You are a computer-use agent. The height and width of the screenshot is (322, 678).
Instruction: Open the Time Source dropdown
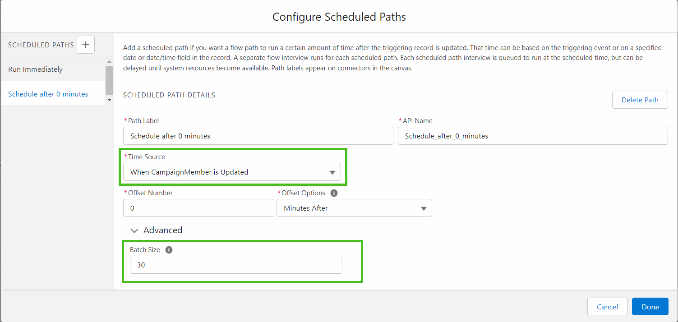tap(232, 172)
